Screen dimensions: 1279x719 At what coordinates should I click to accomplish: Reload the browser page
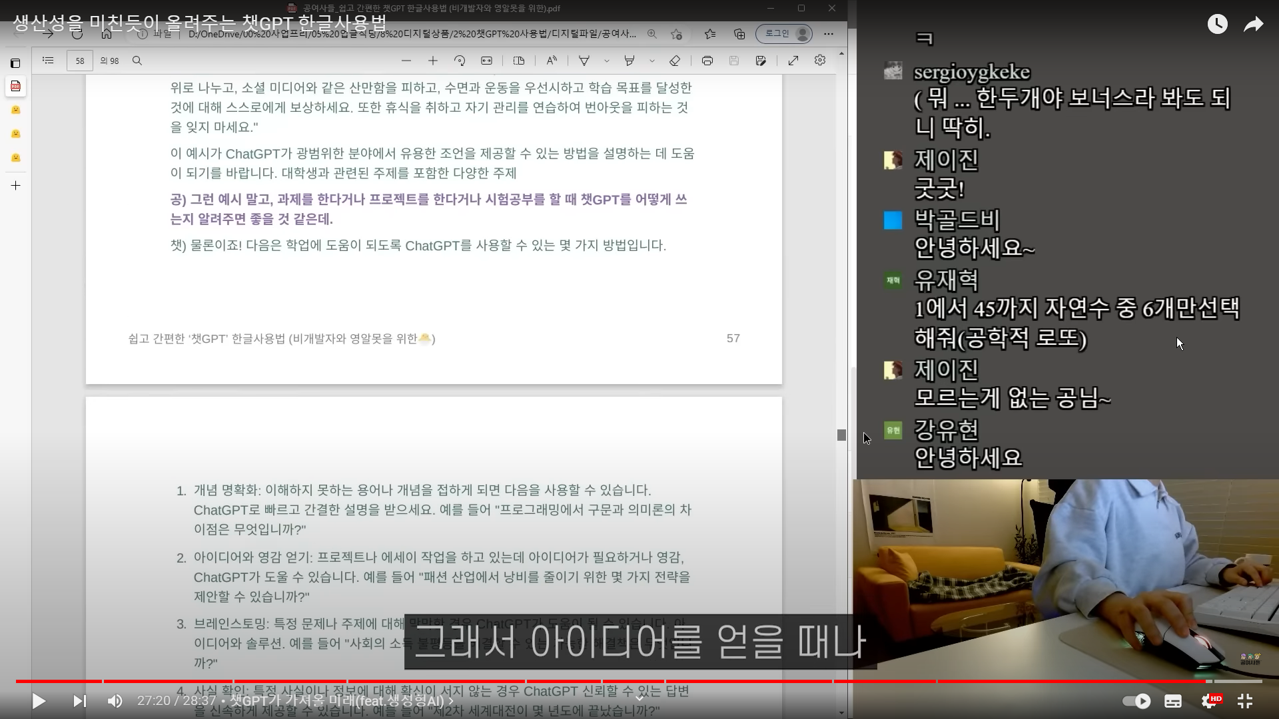coord(77,33)
